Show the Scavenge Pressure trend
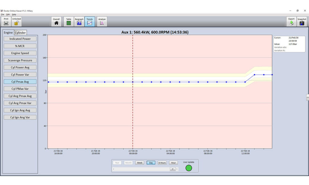 (x=20, y=60)
